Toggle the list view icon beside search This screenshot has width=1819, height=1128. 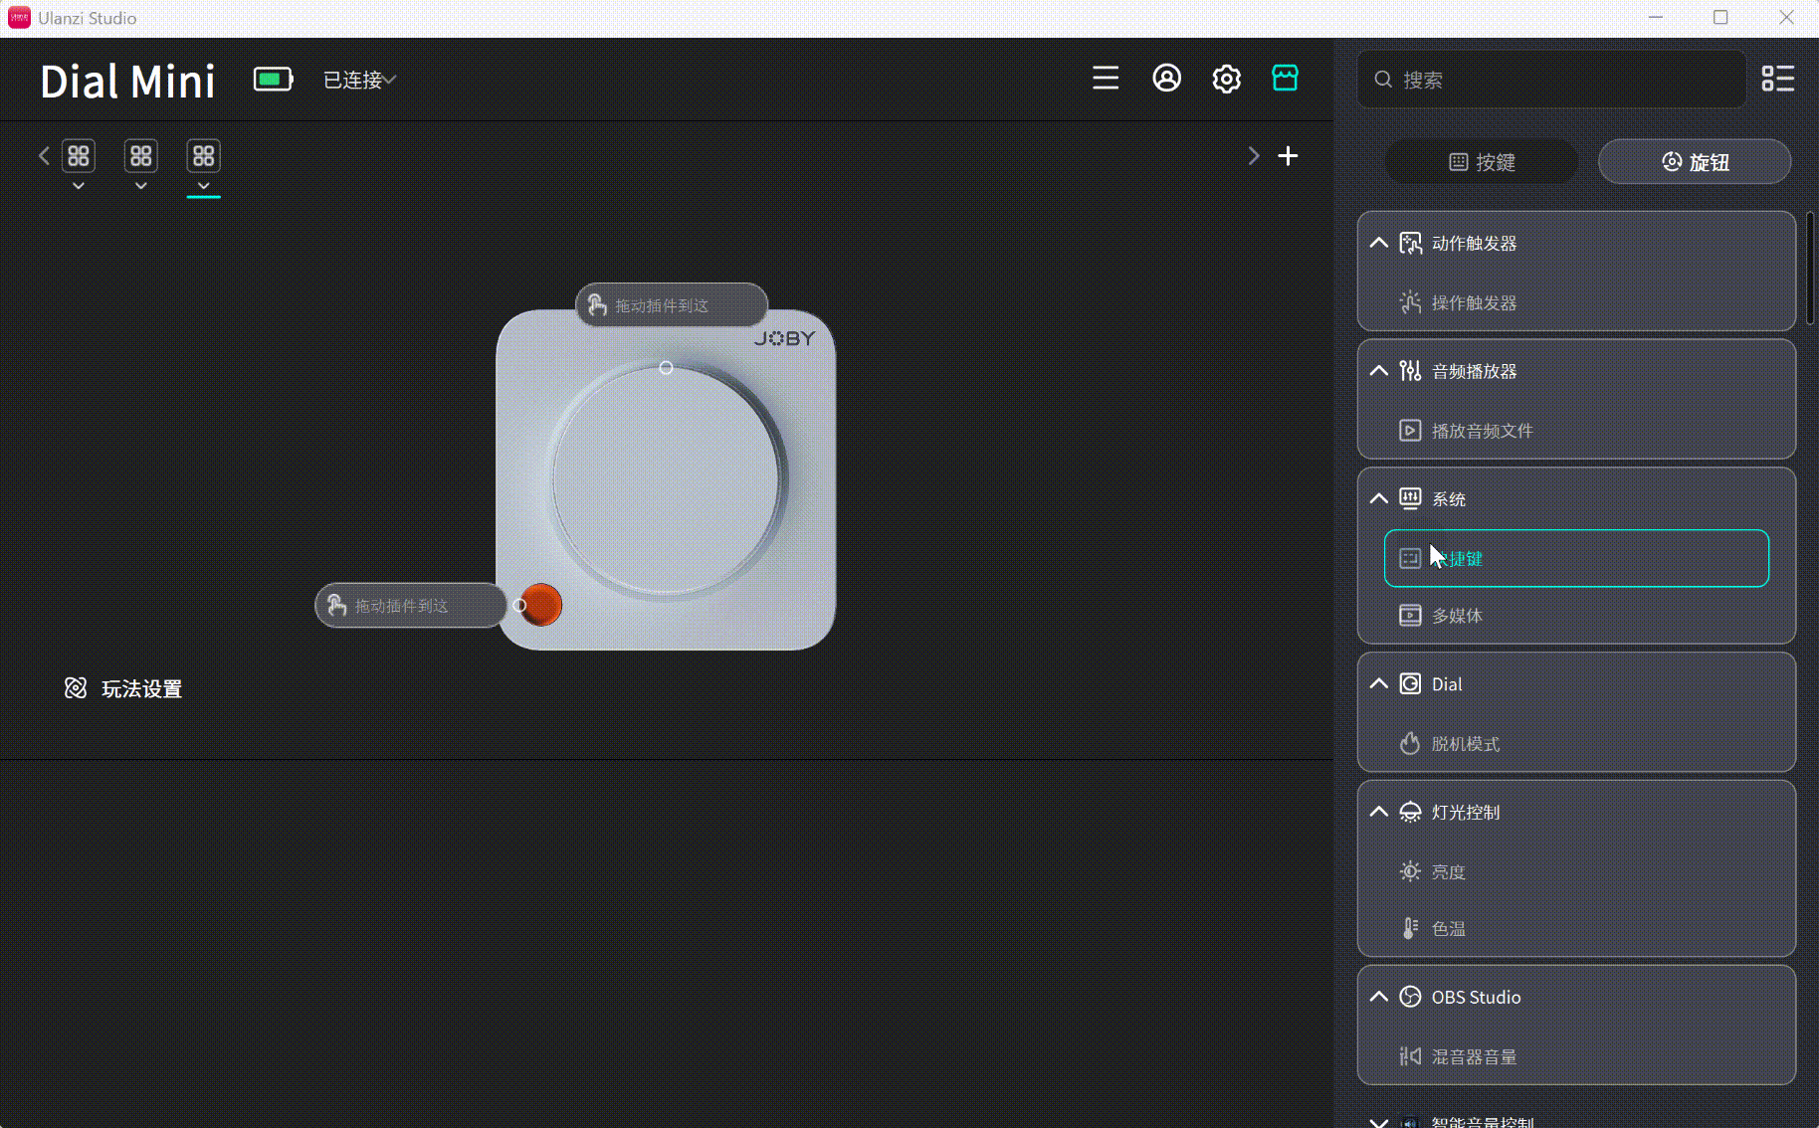point(1777,79)
